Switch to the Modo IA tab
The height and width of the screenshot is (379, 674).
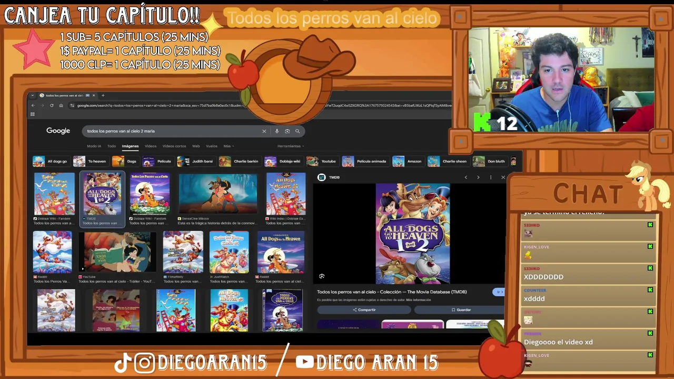pyautogui.click(x=94, y=146)
